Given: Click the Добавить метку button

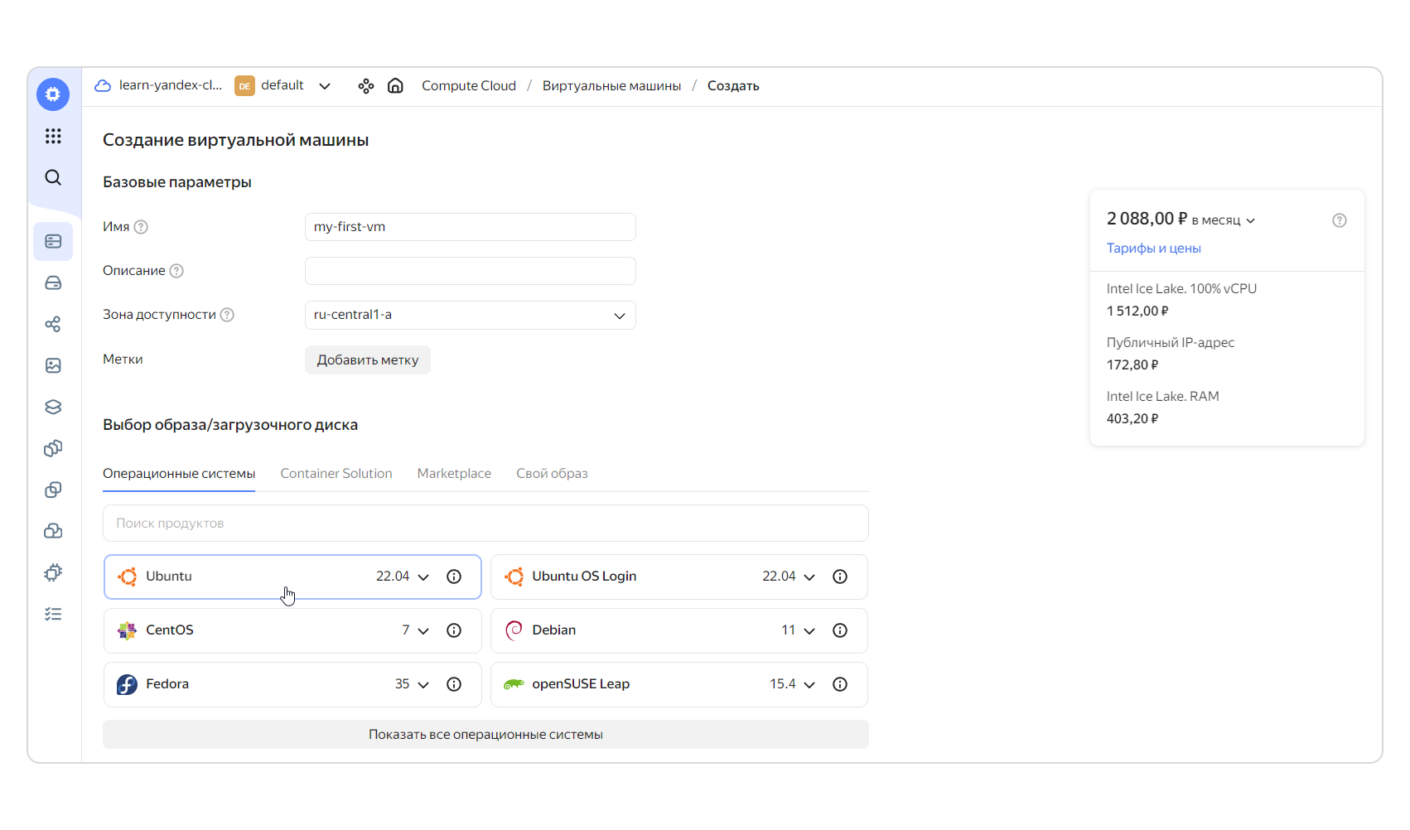Looking at the screenshot, I should coord(368,360).
